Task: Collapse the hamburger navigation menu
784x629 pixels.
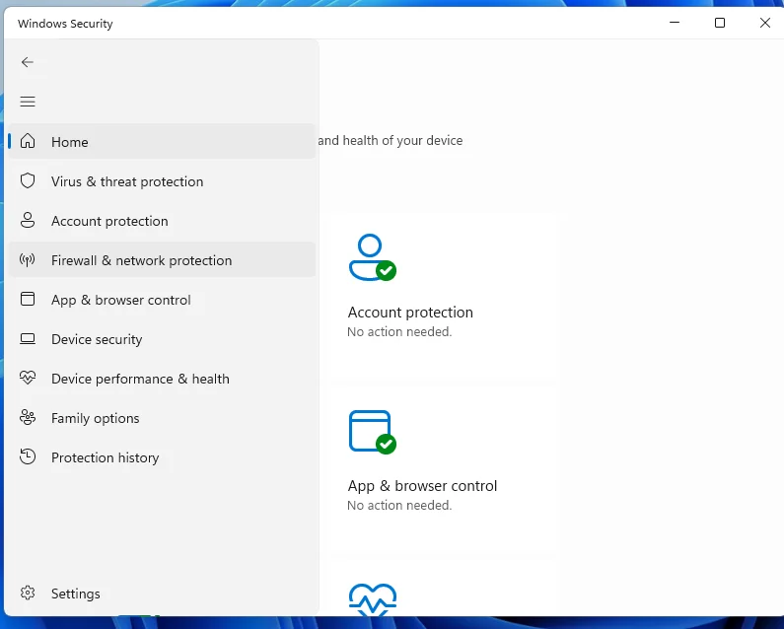Action: point(28,102)
